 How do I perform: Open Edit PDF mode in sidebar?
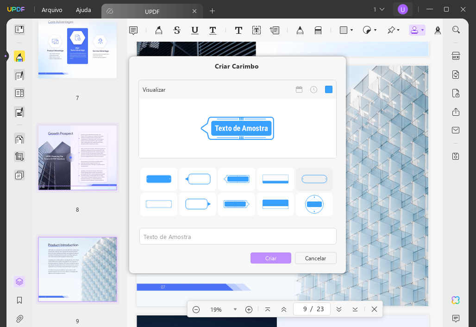(x=19, y=75)
